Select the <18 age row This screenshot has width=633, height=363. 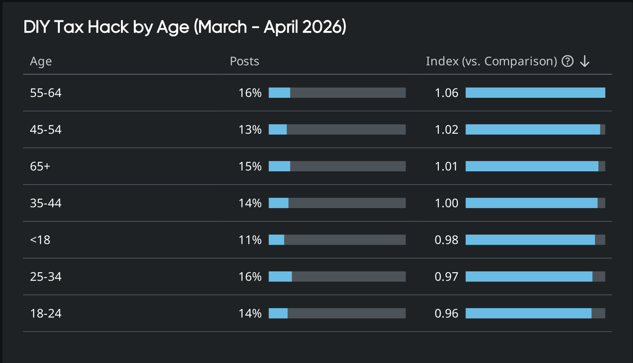40,240
